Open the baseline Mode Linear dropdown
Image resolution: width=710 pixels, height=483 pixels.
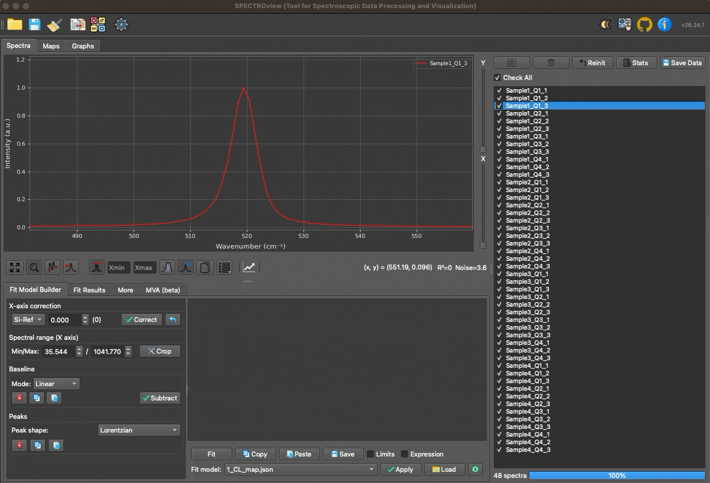[57, 384]
